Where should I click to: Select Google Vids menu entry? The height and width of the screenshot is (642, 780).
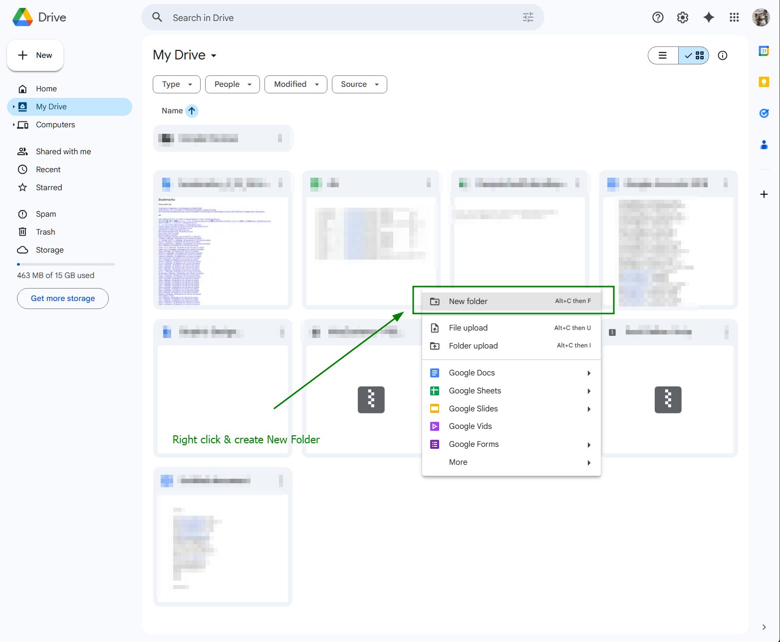coord(512,426)
